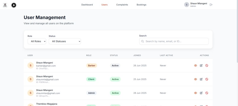Click the Client role badge
Image resolution: width=238 pixels, height=106 pixels.
[x=91, y=79]
